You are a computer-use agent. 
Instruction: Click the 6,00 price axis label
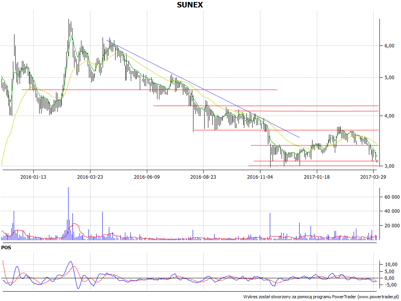tap(389, 46)
